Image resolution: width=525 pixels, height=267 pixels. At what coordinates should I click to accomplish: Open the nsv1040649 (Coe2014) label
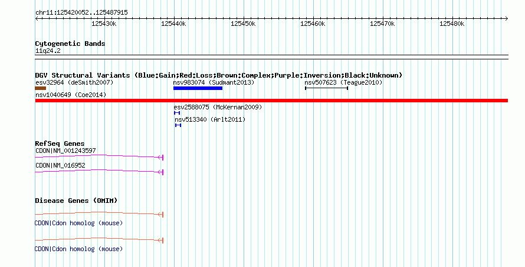coord(71,95)
